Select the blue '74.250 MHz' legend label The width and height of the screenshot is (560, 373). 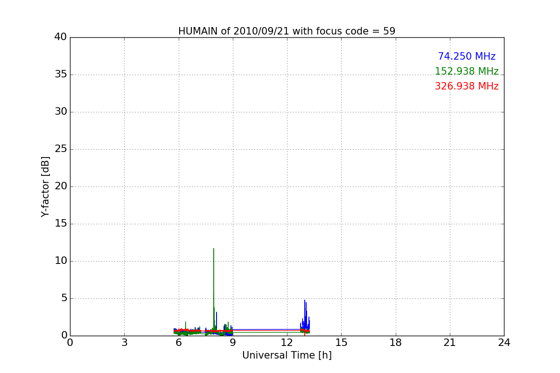pos(467,56)
